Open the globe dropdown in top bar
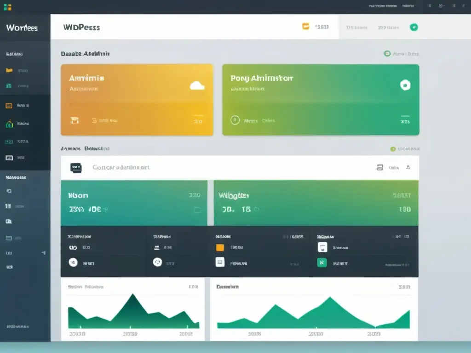Image resolution: width=471 pixels, height=353 pixels. pyautogui.click(x=442, y=6)
